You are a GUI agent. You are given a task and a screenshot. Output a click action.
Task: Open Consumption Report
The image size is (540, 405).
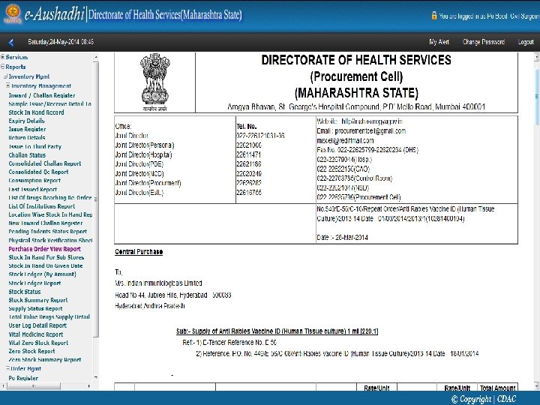tap(34, 181)
